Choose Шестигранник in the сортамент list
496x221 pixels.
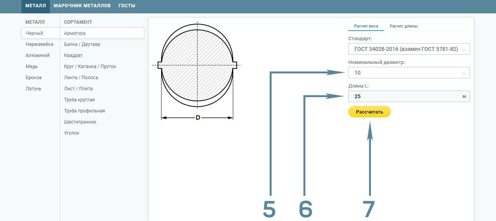point(80,122)
